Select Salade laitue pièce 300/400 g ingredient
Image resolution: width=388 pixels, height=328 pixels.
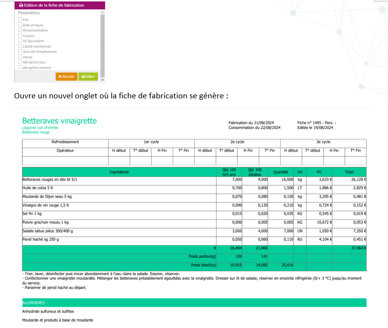(x=47, y=231)
